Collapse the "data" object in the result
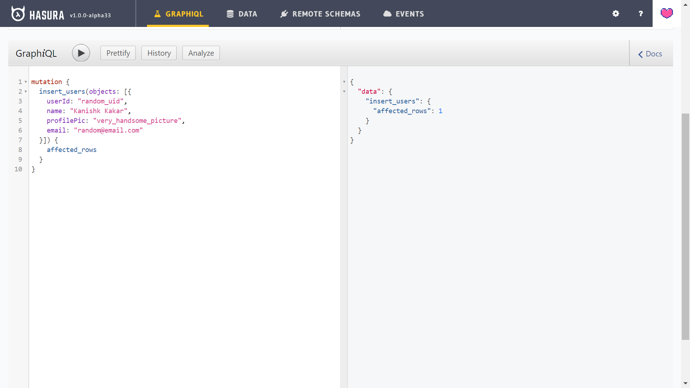690x388 pixels. click(x=344, y=92)
